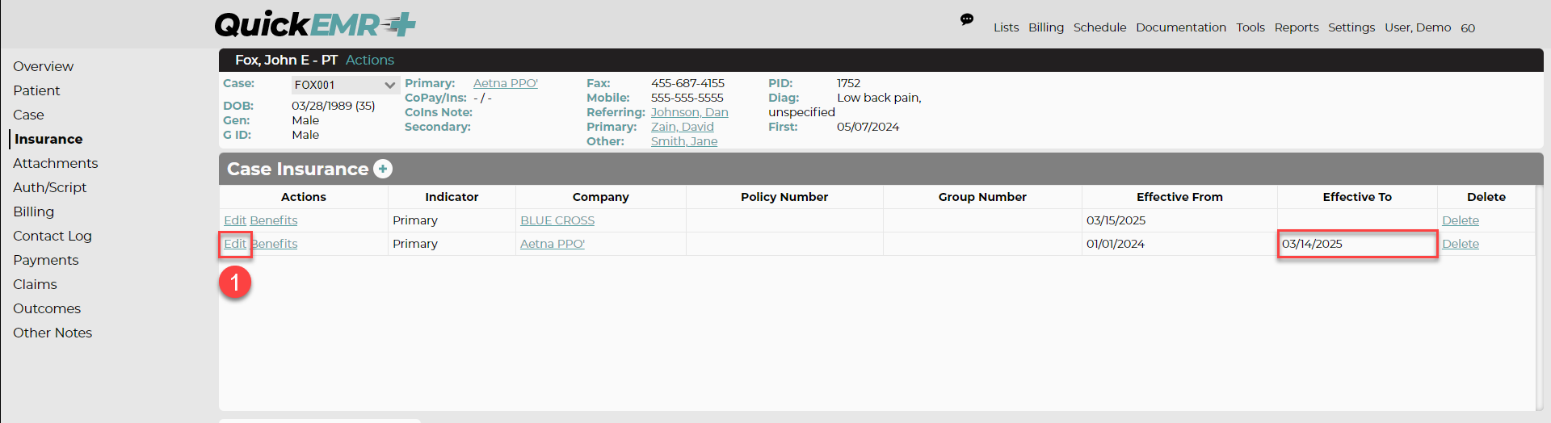Open Outcomes in sidebar
This screenshot has height=423, width=1551.
pos(47,308)
